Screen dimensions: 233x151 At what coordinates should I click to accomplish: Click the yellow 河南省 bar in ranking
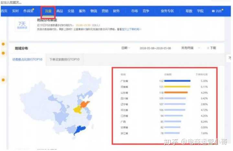177,87
